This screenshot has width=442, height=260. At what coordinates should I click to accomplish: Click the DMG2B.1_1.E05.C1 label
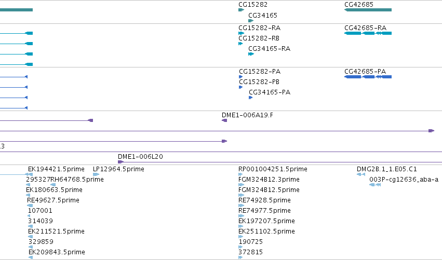tap(387, 169)
